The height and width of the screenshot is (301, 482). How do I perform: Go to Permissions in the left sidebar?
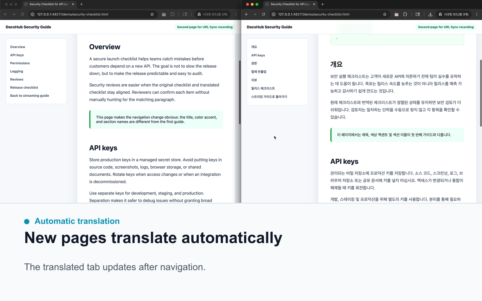pyautogui.click(x=20, y=63)
